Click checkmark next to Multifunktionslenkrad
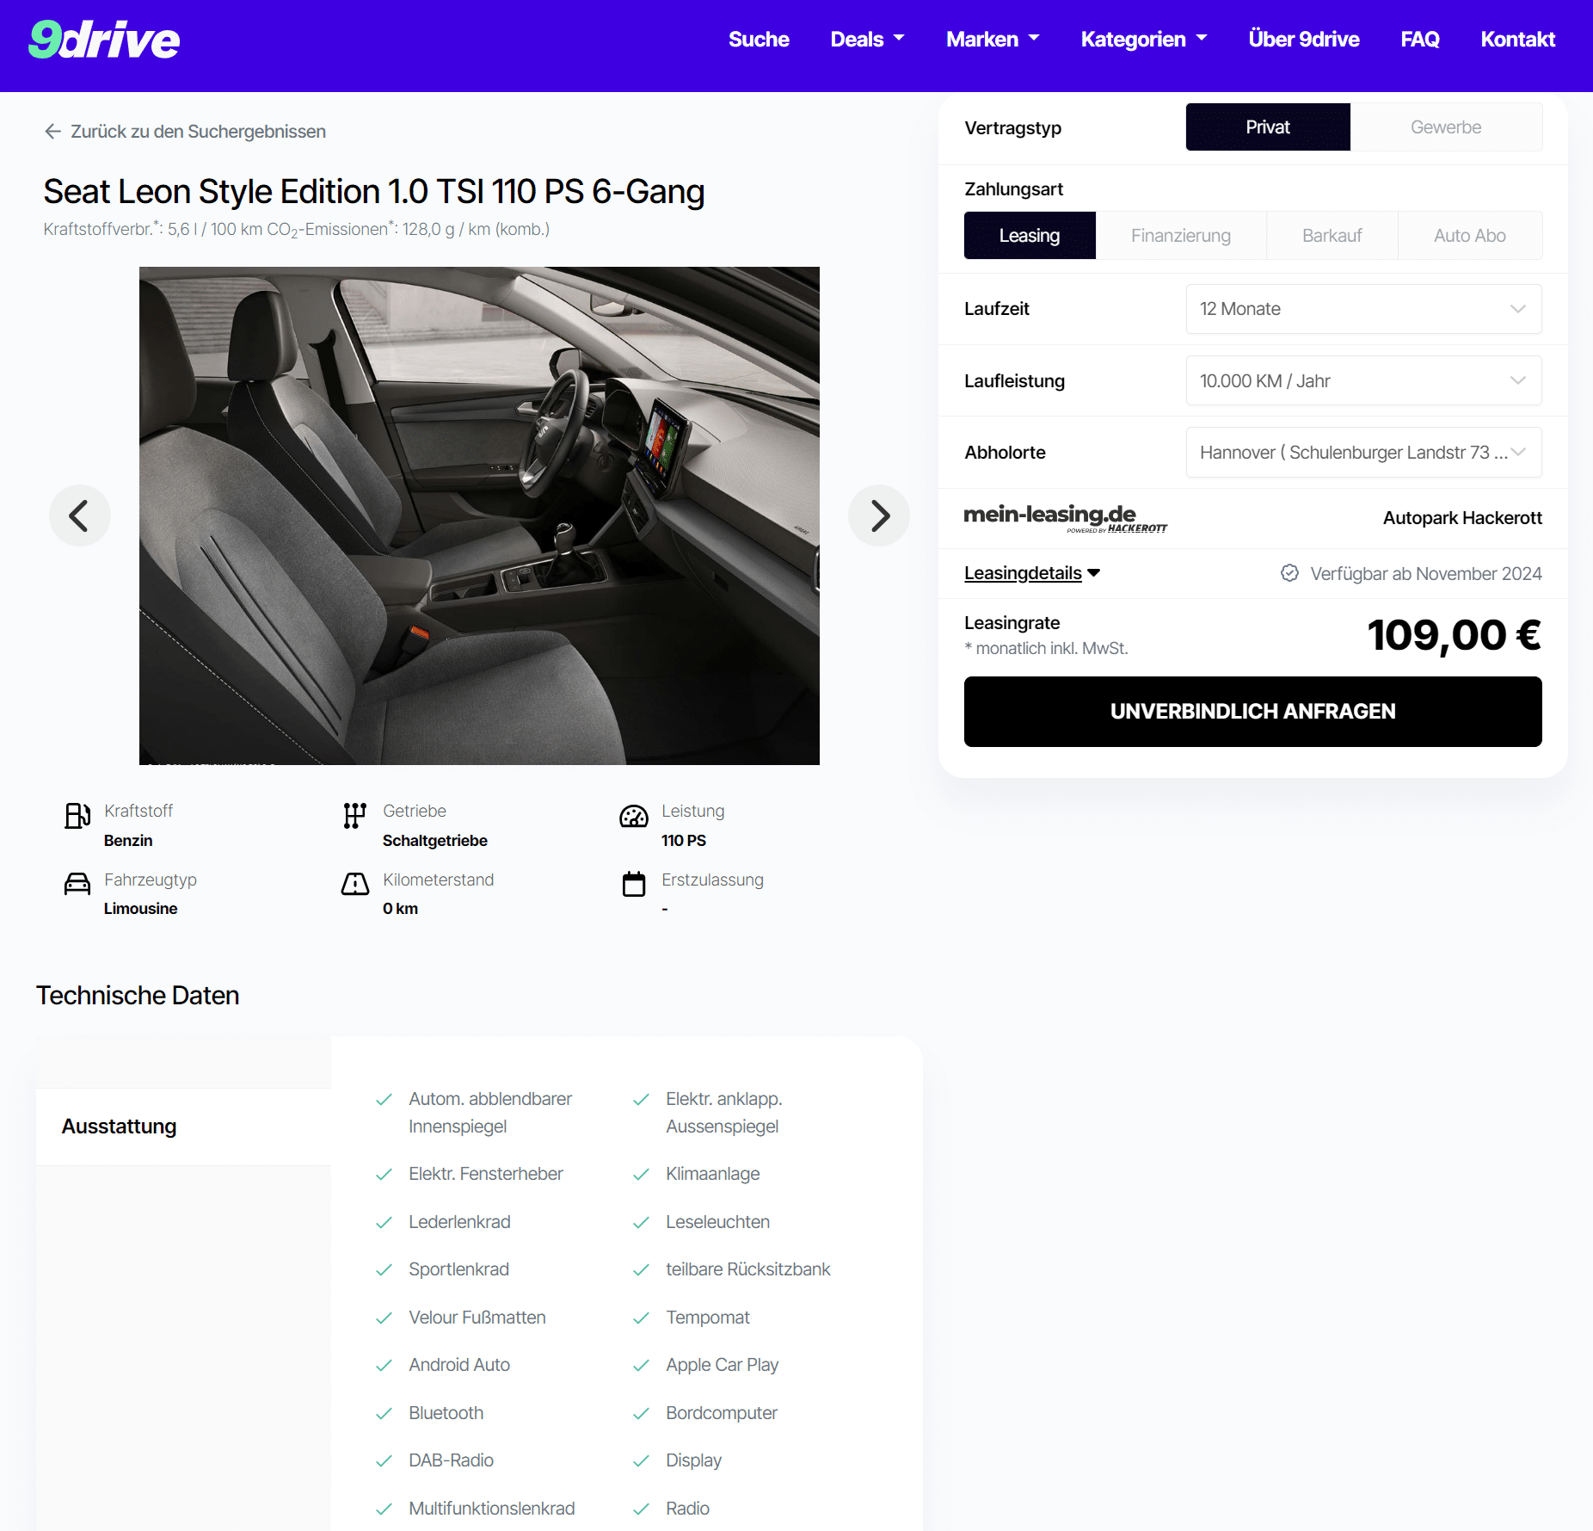 pyautogui.click(x=384, y=1509)
